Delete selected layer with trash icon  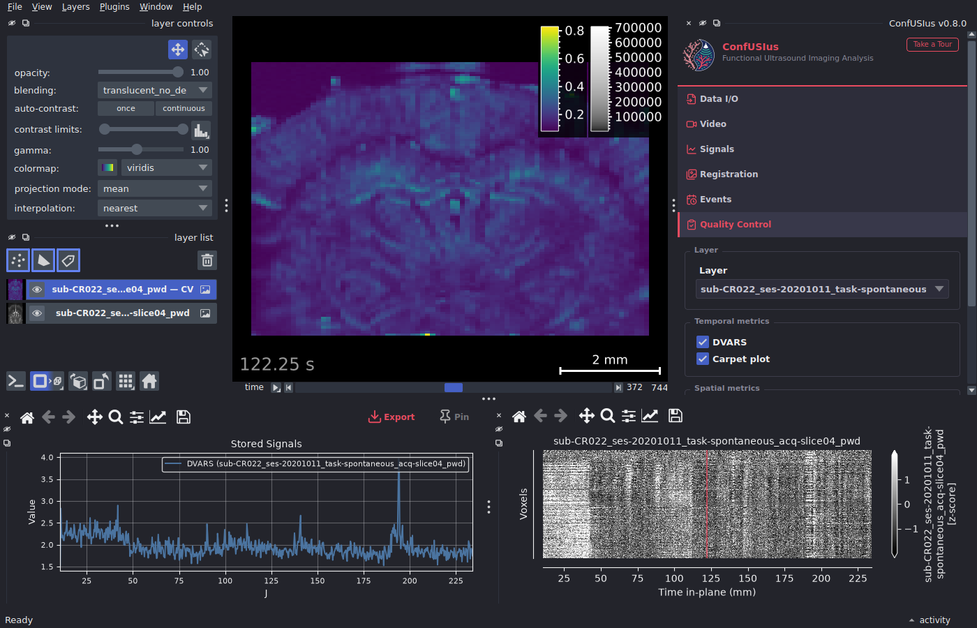point(207,260)
